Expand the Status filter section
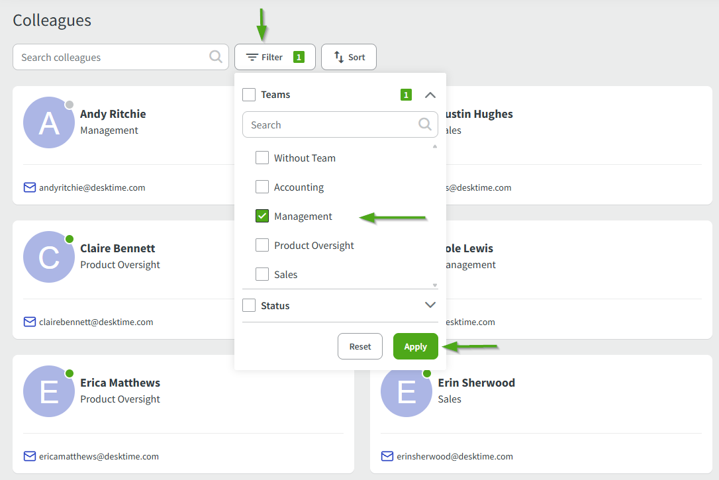 (x=430, y=305)
